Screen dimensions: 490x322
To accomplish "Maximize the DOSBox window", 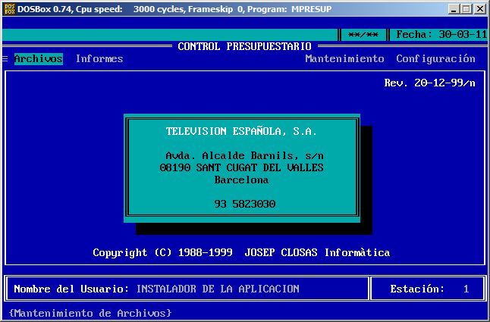I will pyautogui.click(x=466, y=9).
